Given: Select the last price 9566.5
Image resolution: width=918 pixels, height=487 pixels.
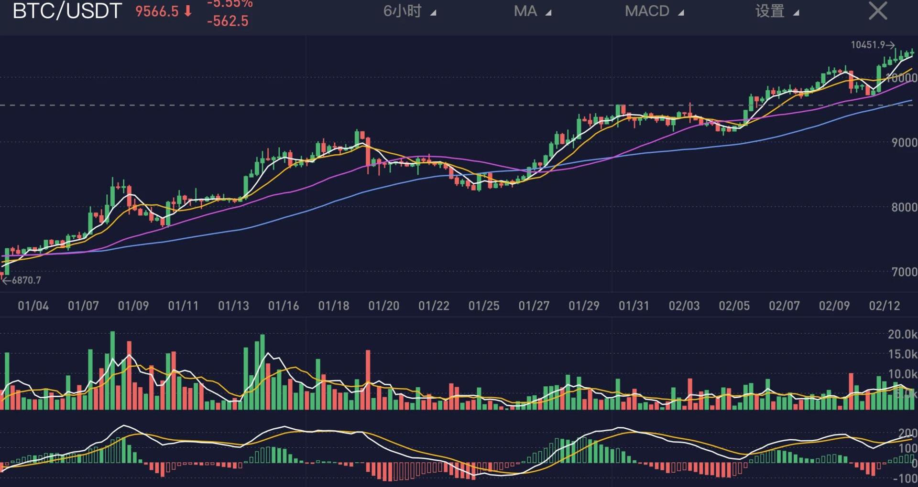Looking at the screenshot, I should [157, 11].
